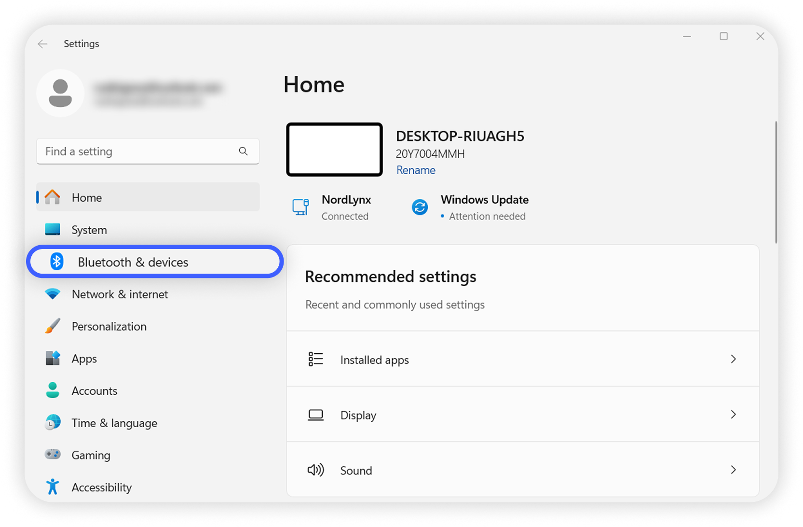Screen dimensions: 803x527
Task: Click the back arrow in Settings
Action: coord(42,43)
